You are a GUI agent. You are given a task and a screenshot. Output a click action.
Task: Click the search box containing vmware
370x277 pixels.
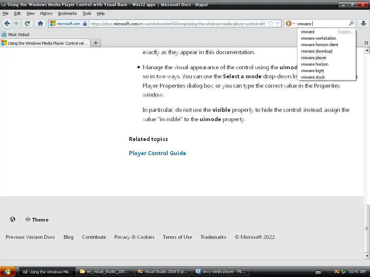[x=322, y=23]
